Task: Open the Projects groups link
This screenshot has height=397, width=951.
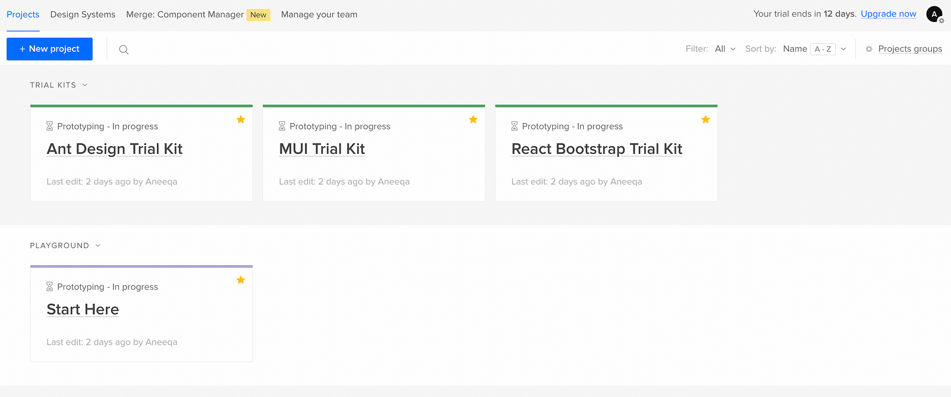Action: pos(910,49)
